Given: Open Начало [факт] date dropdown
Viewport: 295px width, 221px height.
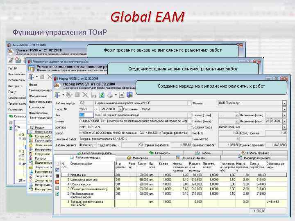Looking at the screenshot, I should (x=237, y=121).
